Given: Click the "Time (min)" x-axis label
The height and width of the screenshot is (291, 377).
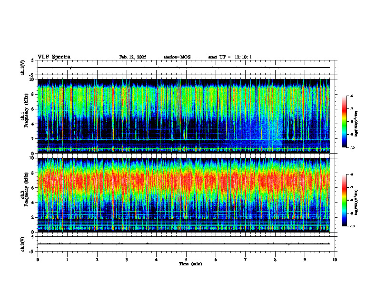Looking at the screenshot, I should (x=190, y=264).
